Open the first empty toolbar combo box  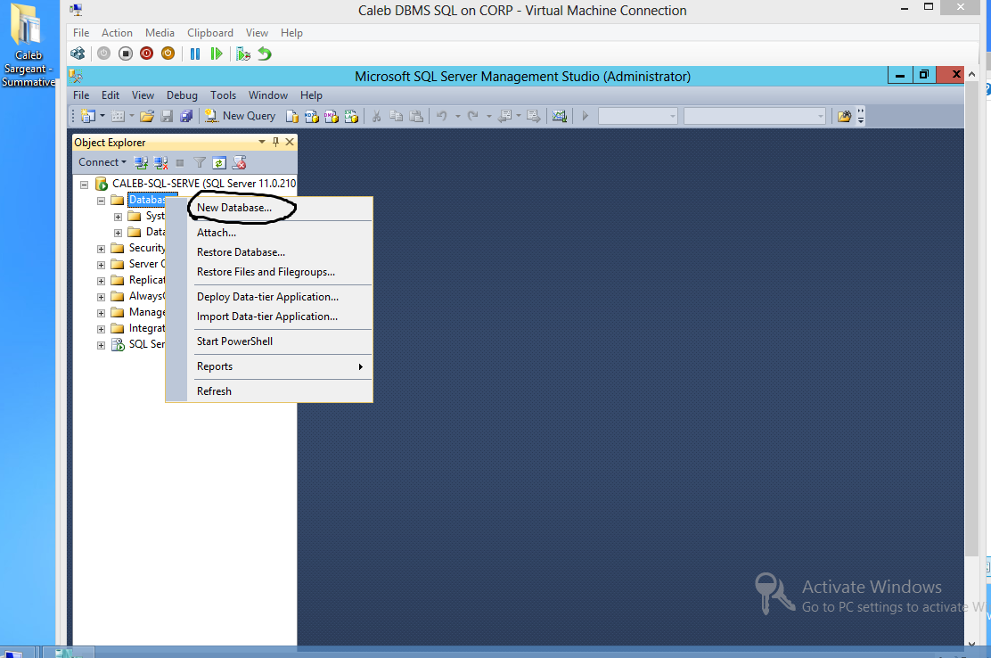638,116
